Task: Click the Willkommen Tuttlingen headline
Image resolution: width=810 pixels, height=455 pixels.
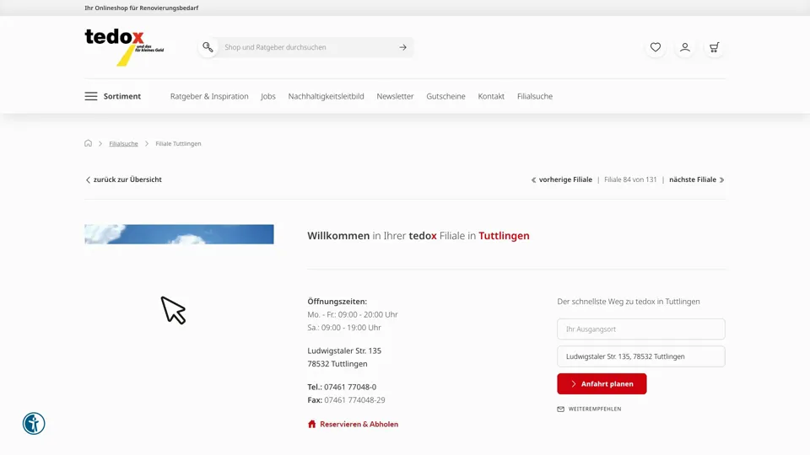Action: [418, 236]
